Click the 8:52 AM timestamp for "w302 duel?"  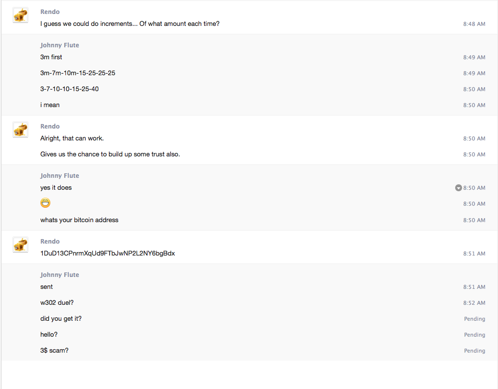[x=474, y=303]
